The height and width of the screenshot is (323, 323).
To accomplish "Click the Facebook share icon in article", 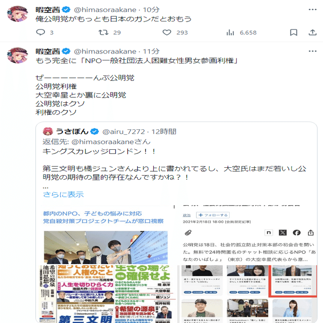I will 297,233.
